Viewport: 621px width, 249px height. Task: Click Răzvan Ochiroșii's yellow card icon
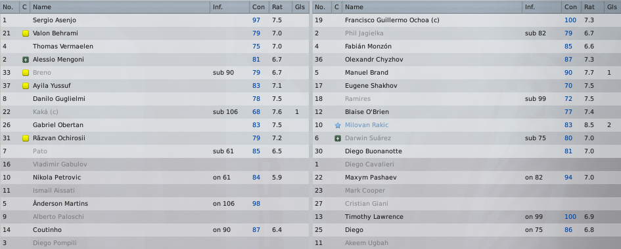[x=26, y=138]
